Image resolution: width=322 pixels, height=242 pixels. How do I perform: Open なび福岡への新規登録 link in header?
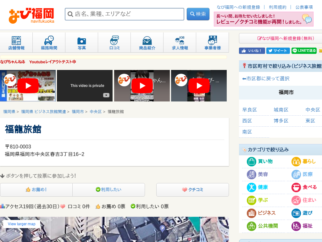(x=238, y=7)
